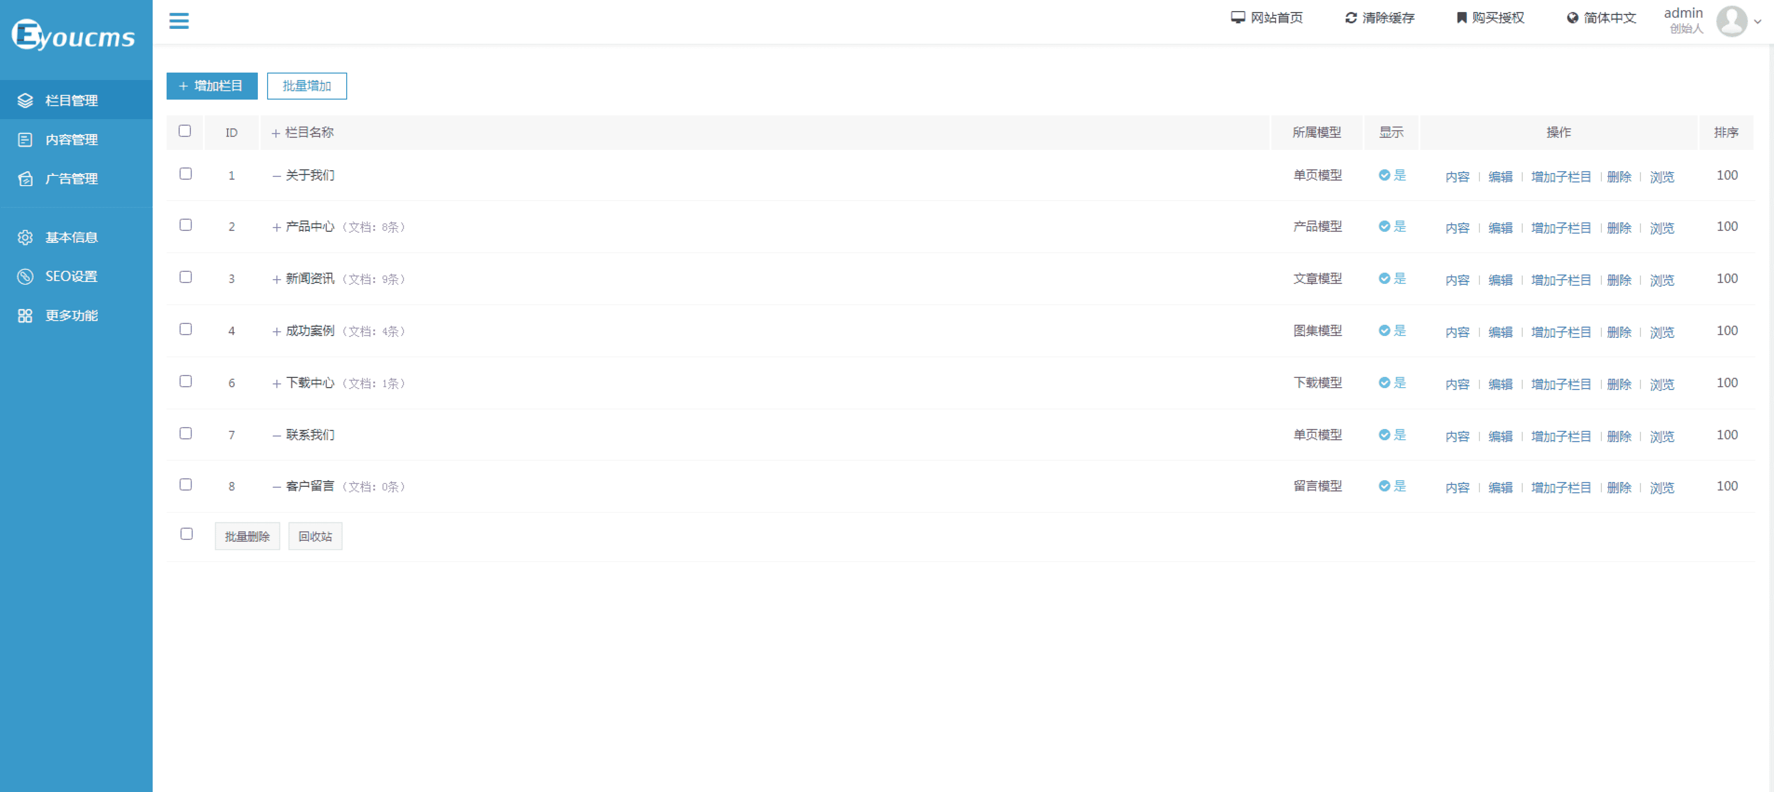The height and width of the screenshot is (792, 1774).
Task: Click the 排序 column header
Action: pyautogui.click(x=1726, y=132)
